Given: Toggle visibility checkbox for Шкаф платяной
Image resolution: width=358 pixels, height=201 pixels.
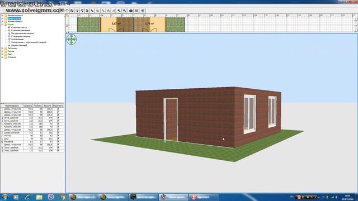Looking at the screenshot, I should (x=58, y=133).
